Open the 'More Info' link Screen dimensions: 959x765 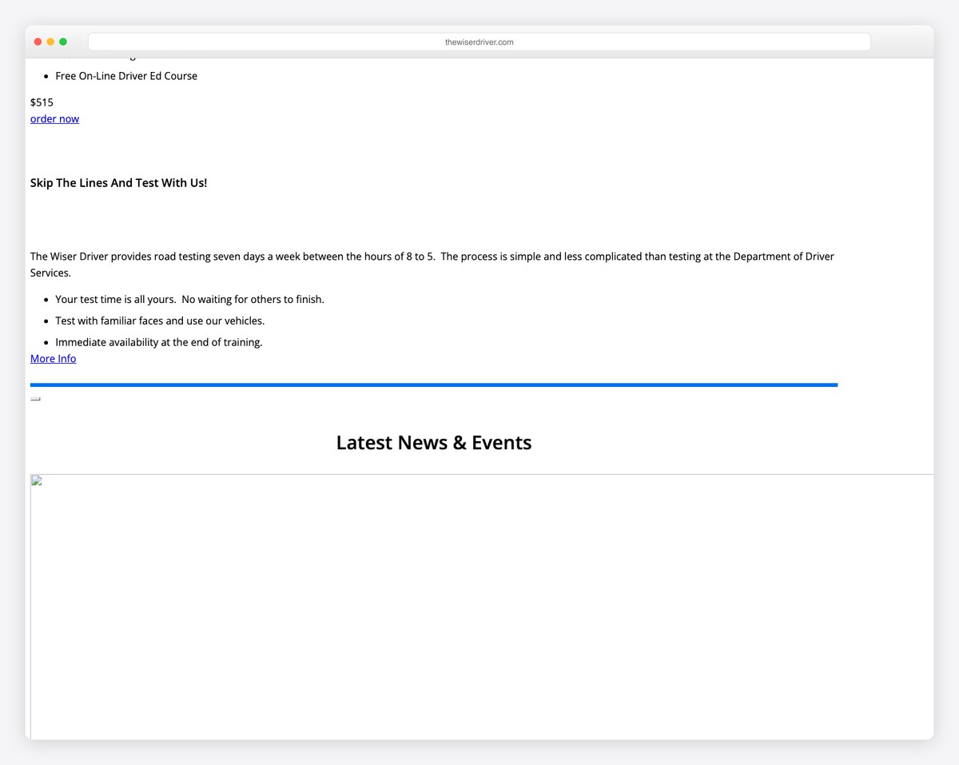point(53,358)
